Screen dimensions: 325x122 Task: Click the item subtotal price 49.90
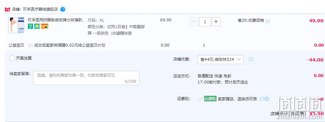[x=316, y=21]
